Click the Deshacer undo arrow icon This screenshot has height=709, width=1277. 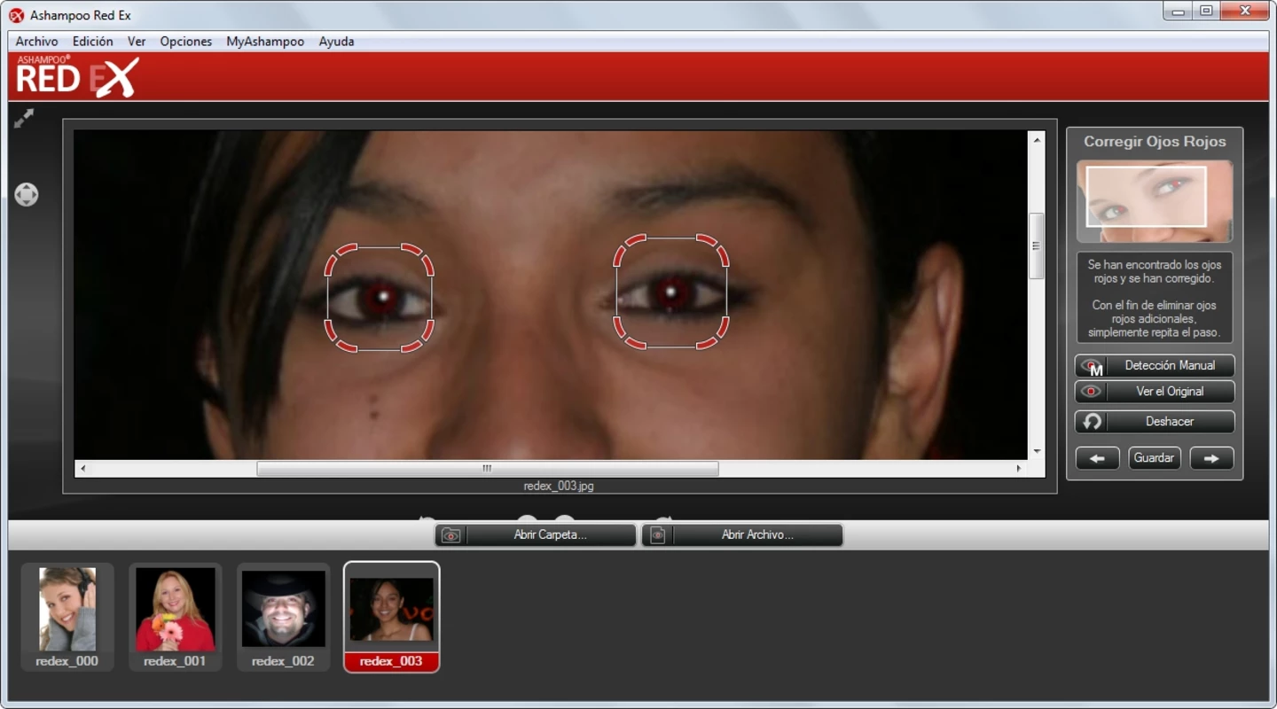click(x=1092, y=422)
